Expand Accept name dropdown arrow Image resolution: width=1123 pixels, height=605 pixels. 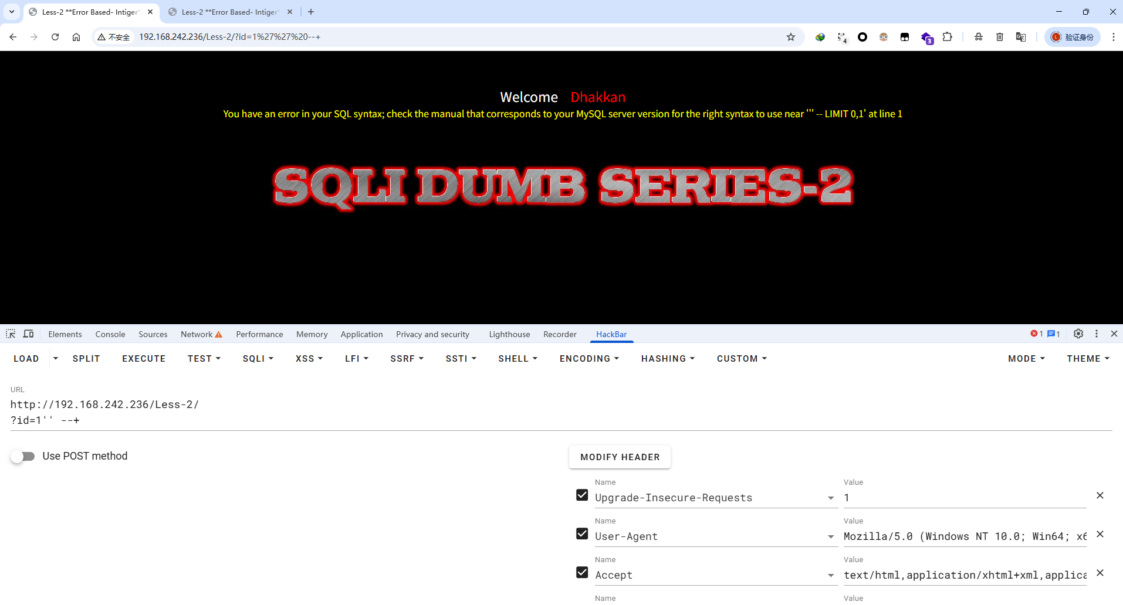831,576
